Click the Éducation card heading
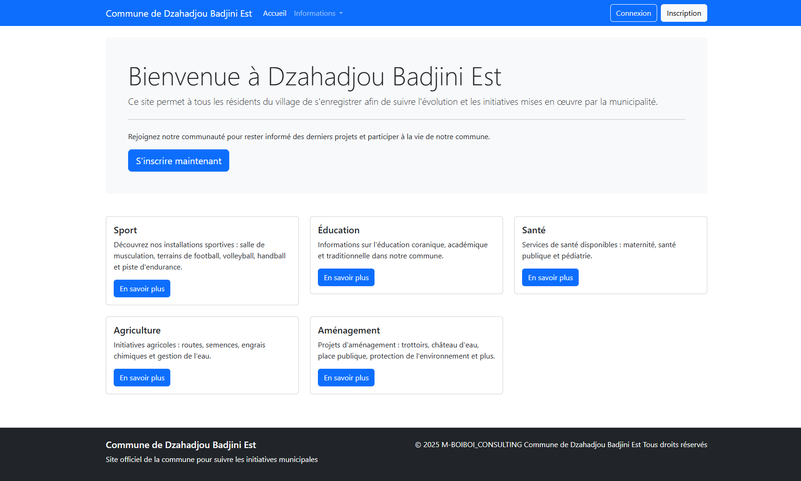 coord(338,231)
